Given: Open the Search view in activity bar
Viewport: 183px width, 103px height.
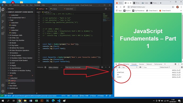Looking at the screenshot, I should pos(3,15).
